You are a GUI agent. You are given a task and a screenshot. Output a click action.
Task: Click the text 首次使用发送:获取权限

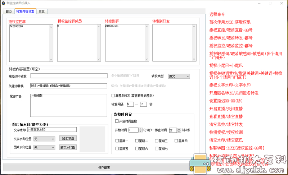pyautogui.click(x=230, y=22)
